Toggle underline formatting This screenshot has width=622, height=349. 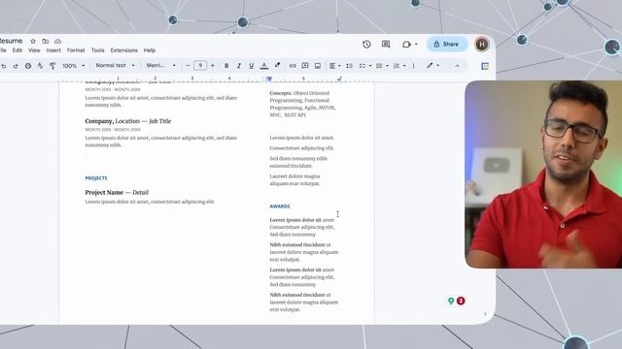251,66
